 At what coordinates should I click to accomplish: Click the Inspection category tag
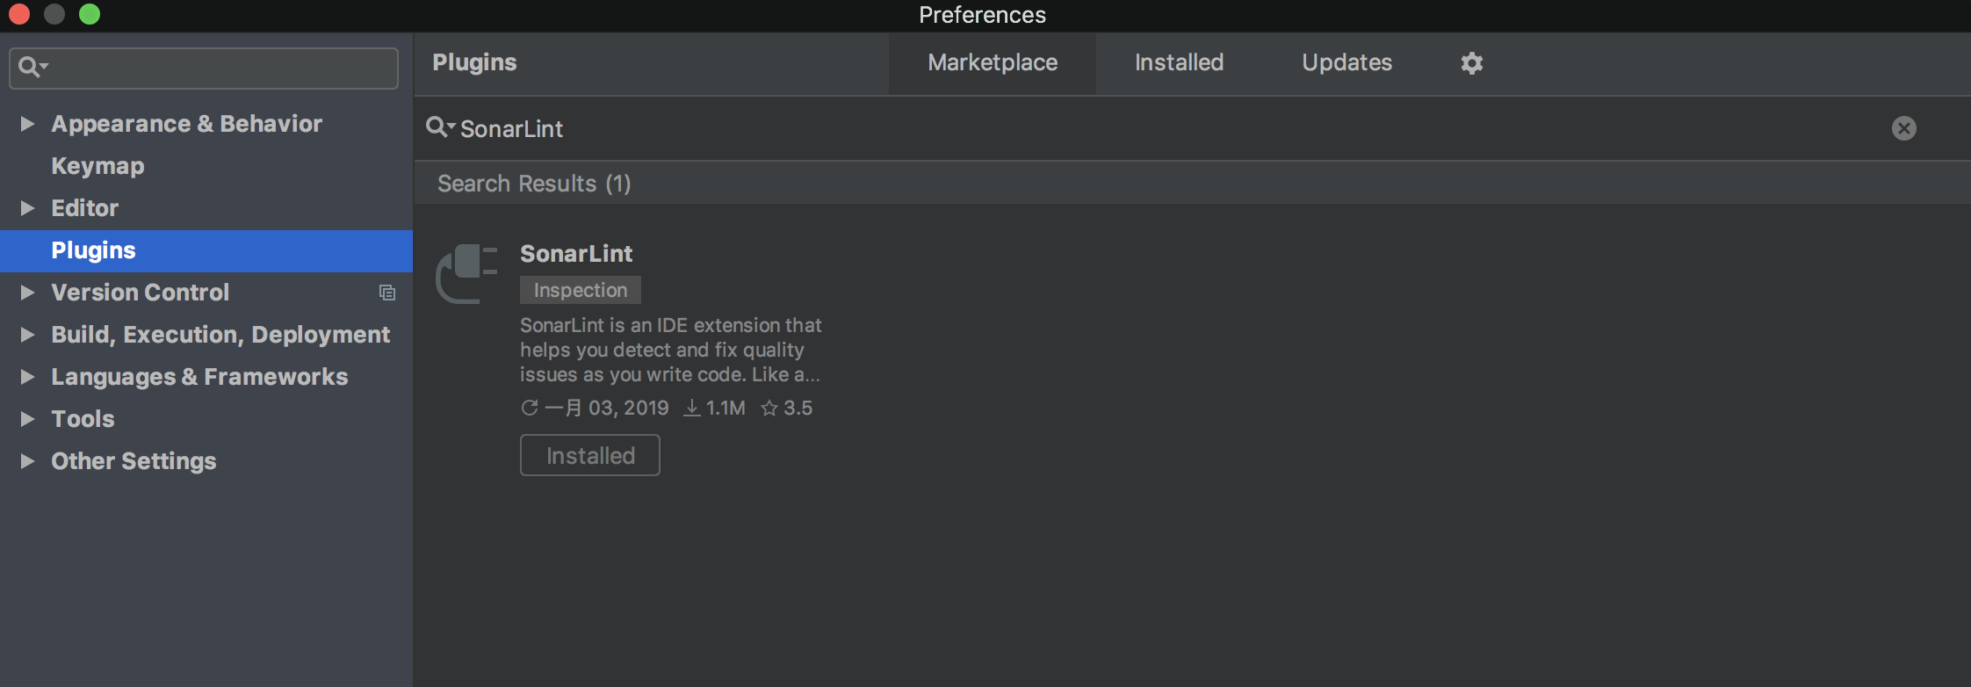click(x=581, y=290)
